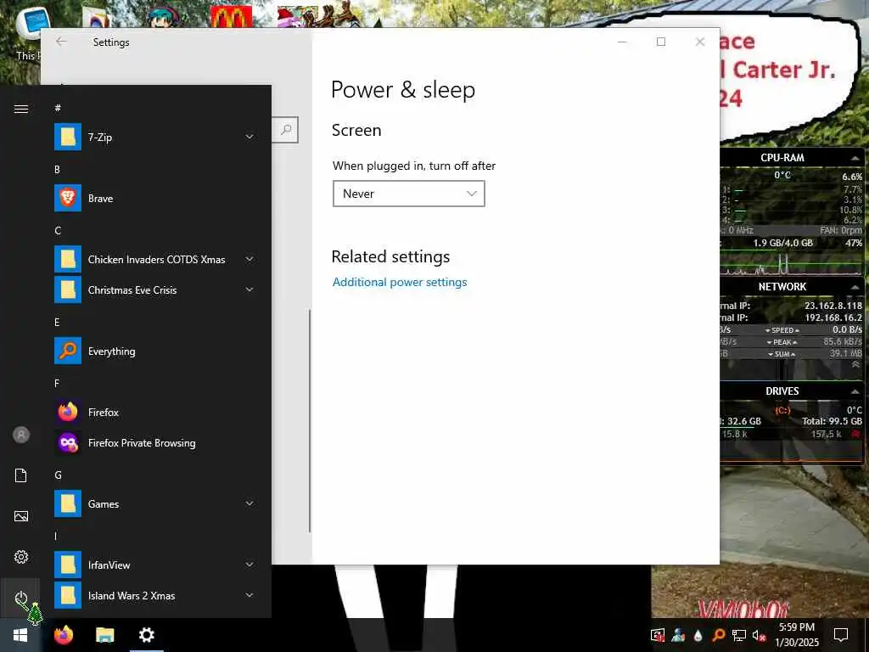Expand the Games folder chevron
The width and height of the screenshot is (869, 652).
pos(249,503)
